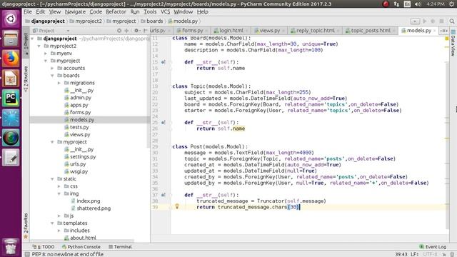Switch to the views.py tab
Image resolution: width=457 pixels, height=257 pixels.
pos(270,30)
